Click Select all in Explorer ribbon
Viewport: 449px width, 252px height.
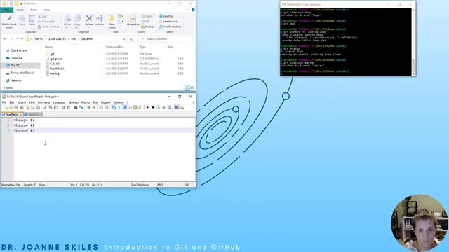tap(166, 17)
